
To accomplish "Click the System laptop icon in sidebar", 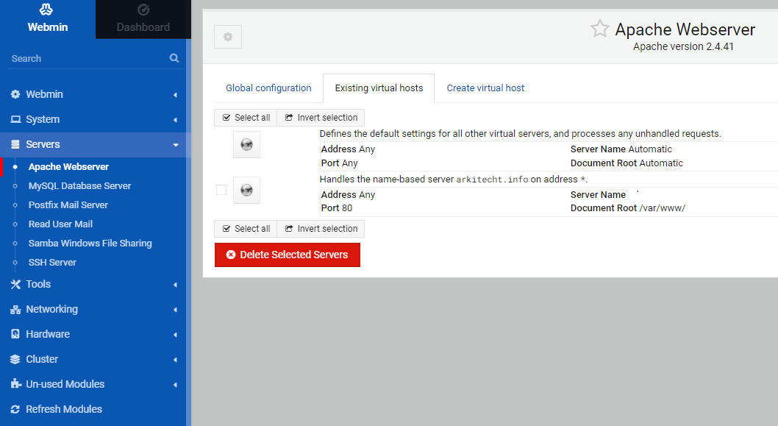I will (x=15, y=119).
